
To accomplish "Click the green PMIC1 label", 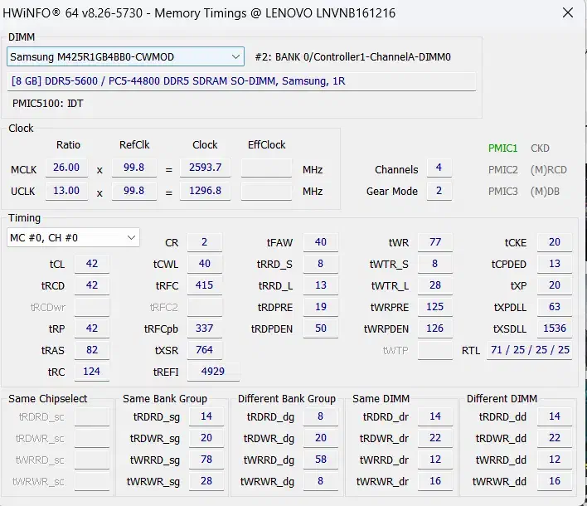I will pyautogui.click(x=502, y=148).
